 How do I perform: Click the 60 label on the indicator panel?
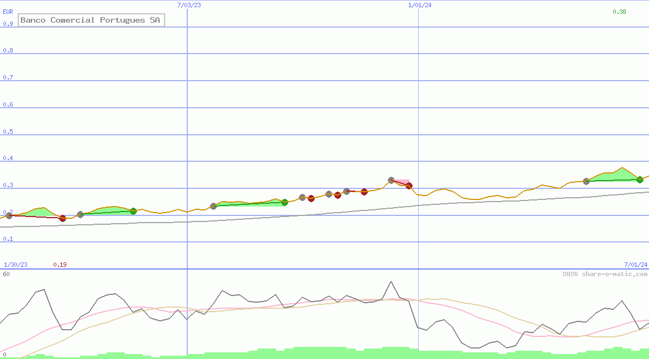coord(6,274)
